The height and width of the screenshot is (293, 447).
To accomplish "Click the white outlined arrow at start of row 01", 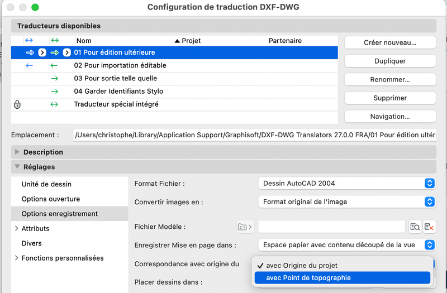I will 30,52.
